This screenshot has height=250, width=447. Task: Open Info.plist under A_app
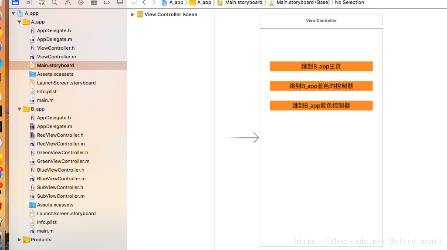[47, 91]
